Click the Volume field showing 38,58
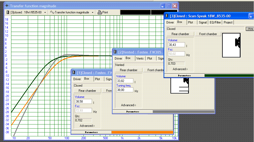Screen dimensions: 254x142 [83, 102]
